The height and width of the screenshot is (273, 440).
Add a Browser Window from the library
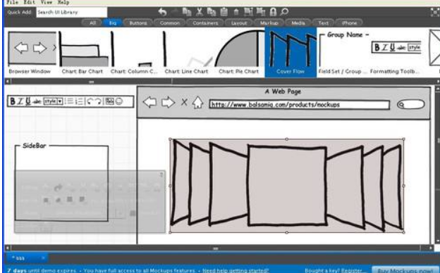click(32, 52)
